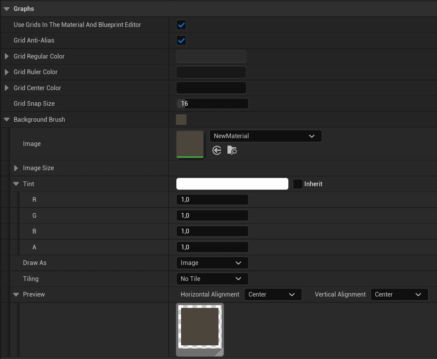
Task: Open the Vertical Alignment dropdown
Action: pos(400,295)
